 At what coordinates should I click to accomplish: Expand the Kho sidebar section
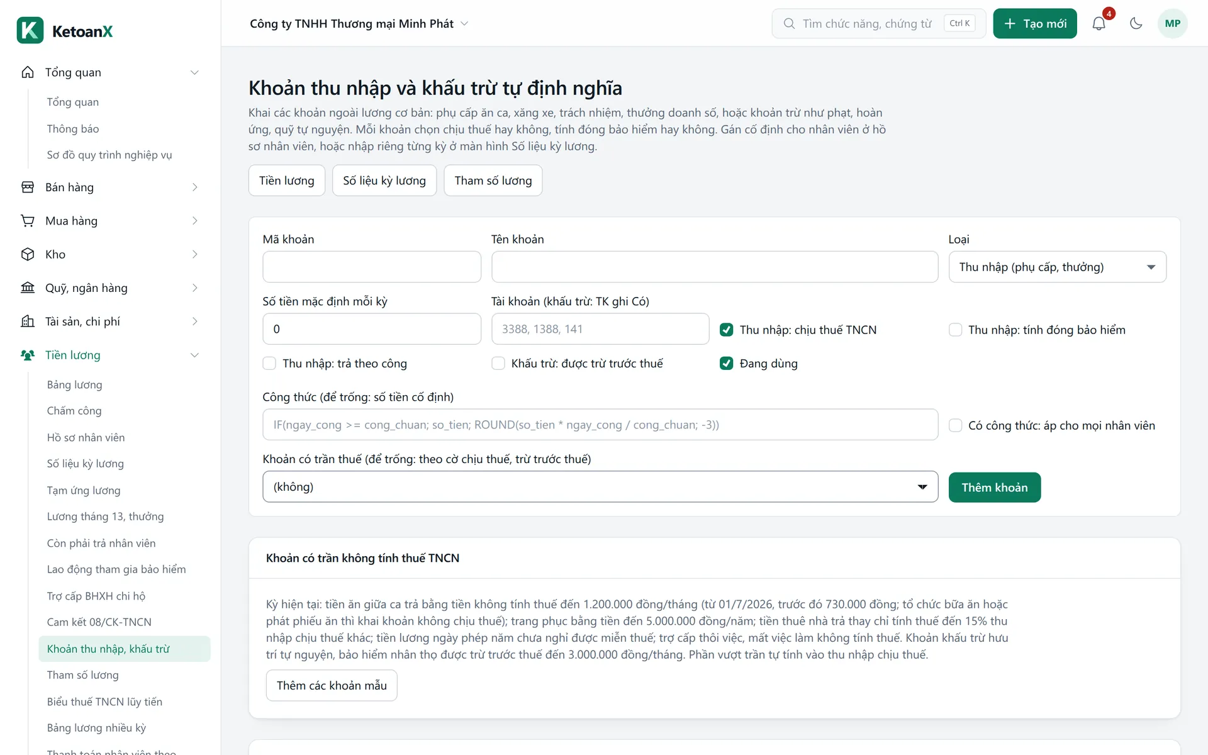[x=194, y=254]
